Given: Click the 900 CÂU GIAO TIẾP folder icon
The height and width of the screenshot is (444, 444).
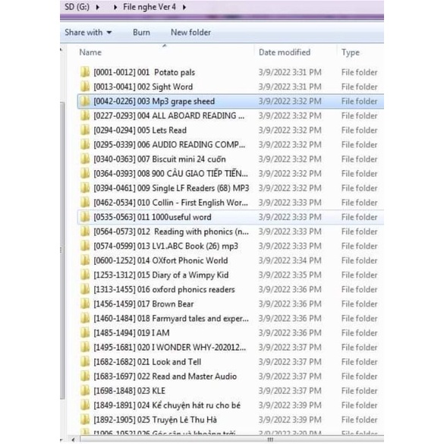Looking at the screenshot, I should [x=85, y=174].
